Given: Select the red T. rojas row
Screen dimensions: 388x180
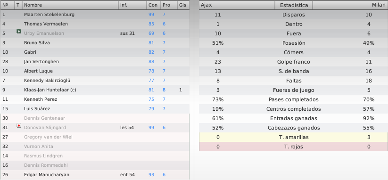Looking at the screenshot, I should click(293, 147).
